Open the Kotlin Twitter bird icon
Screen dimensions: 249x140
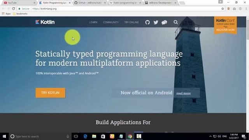click(x=156, y=22)
